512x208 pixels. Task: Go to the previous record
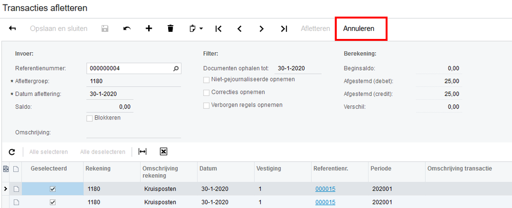(239, 29)
